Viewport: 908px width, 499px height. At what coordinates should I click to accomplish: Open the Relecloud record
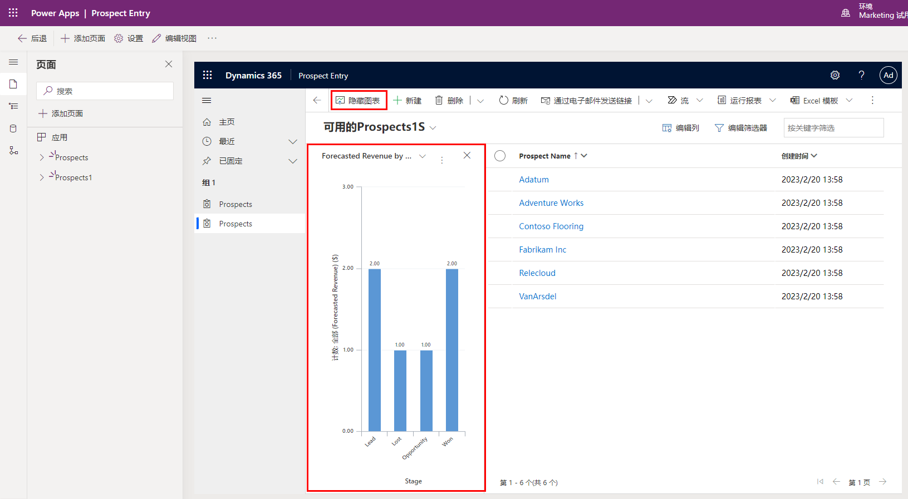coord(537,273)
